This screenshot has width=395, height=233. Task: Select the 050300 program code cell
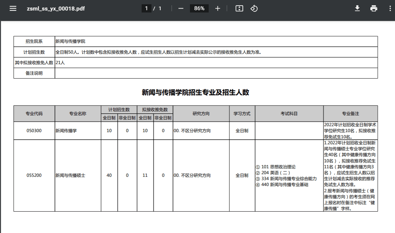pos(34,131)
